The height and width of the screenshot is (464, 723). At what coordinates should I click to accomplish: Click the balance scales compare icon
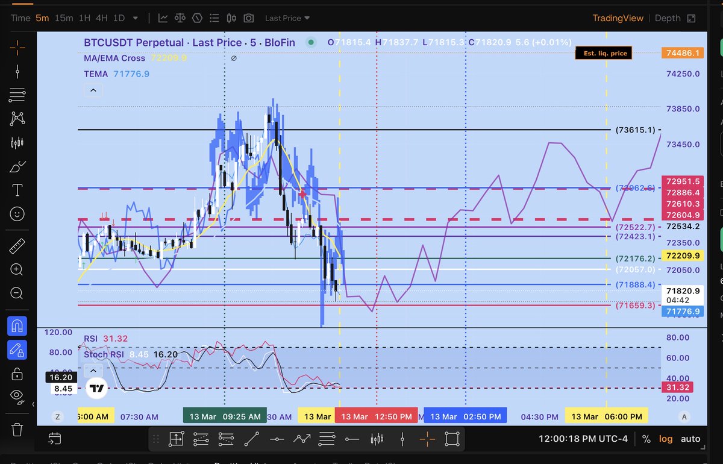pyautogui.click(x=180, y=18)
